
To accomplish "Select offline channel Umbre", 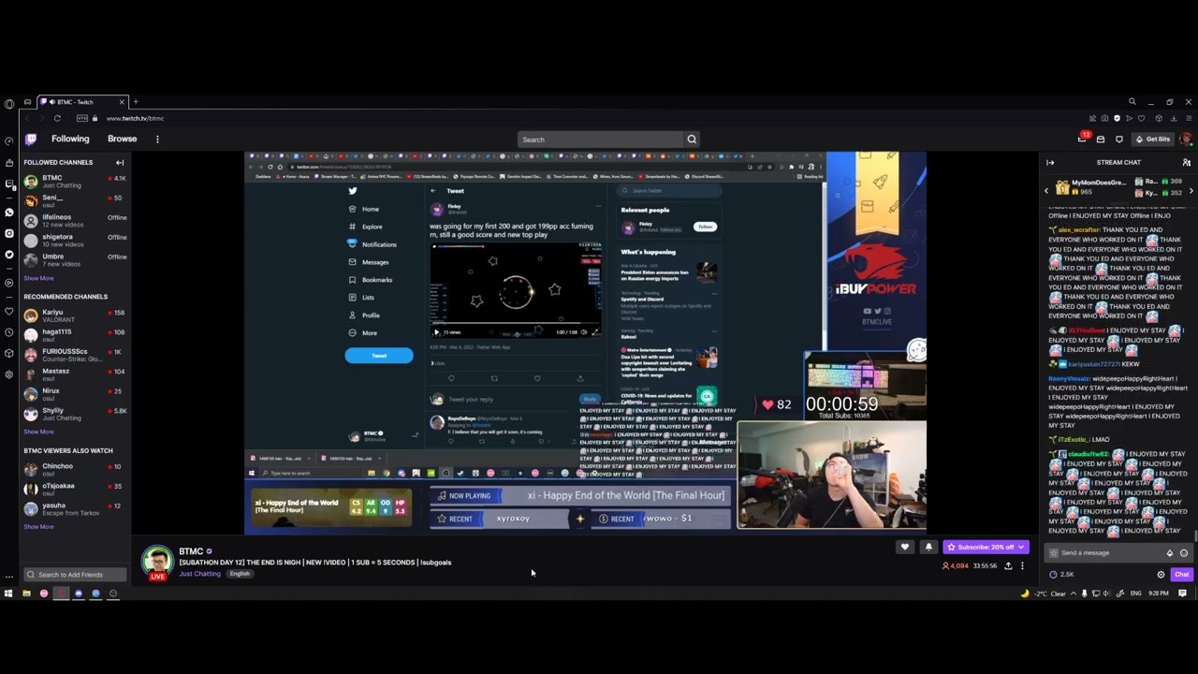I will (x=75, y=259).
